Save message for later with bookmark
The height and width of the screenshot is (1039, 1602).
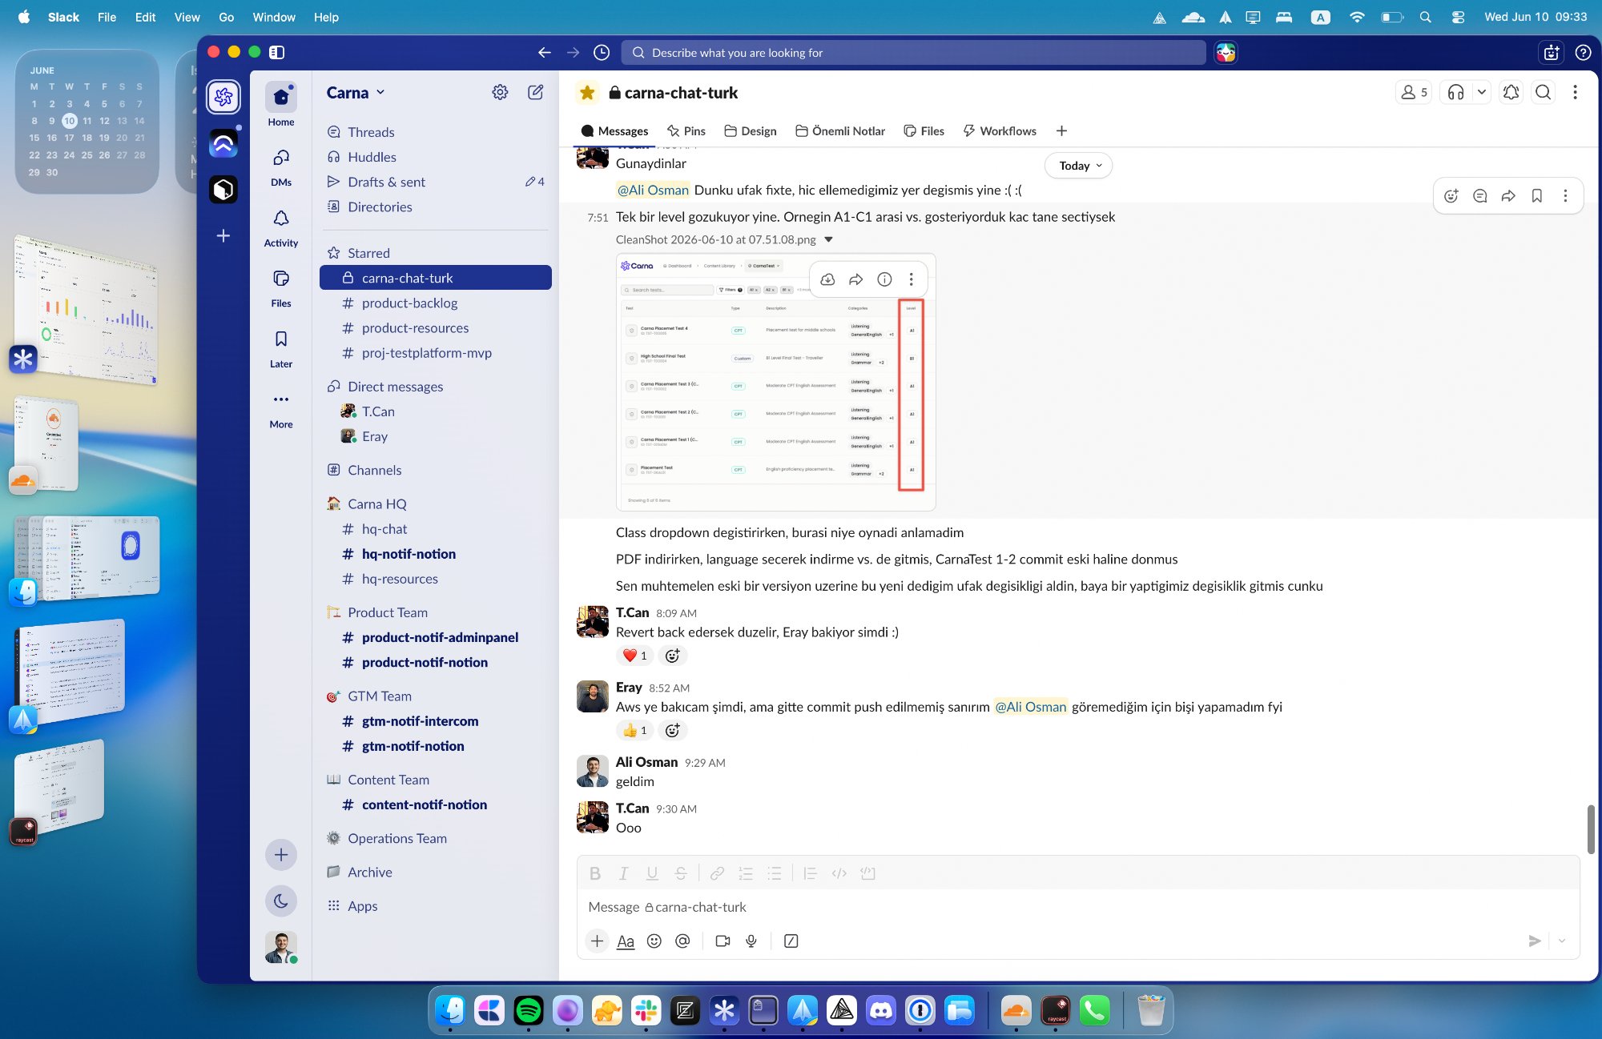click(x=1537, y=195)
